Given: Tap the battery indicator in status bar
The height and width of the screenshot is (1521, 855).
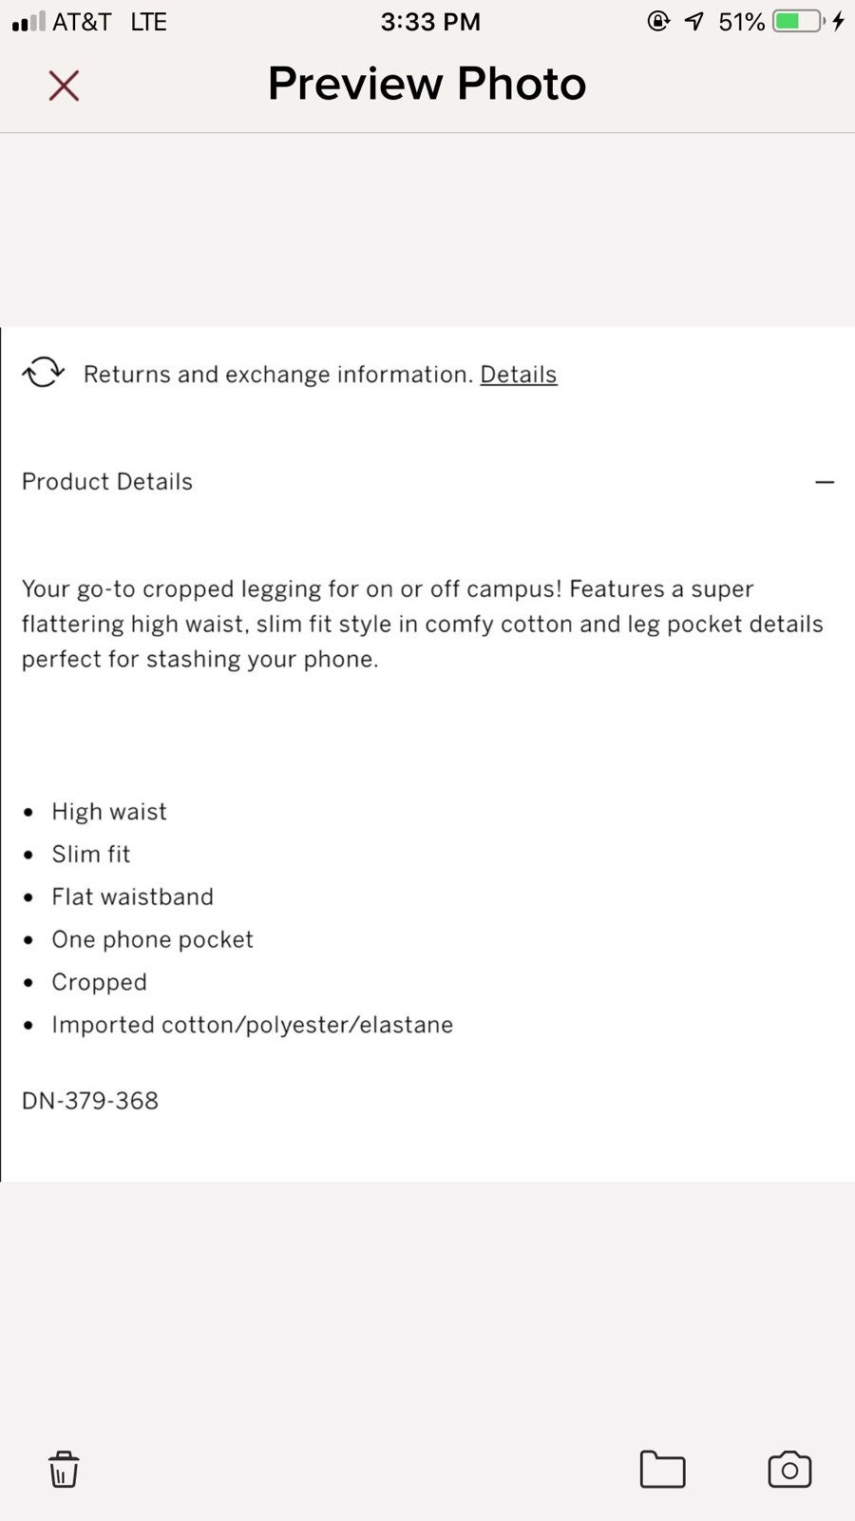Looking at the screenshot, I should [x=799, y=21].
